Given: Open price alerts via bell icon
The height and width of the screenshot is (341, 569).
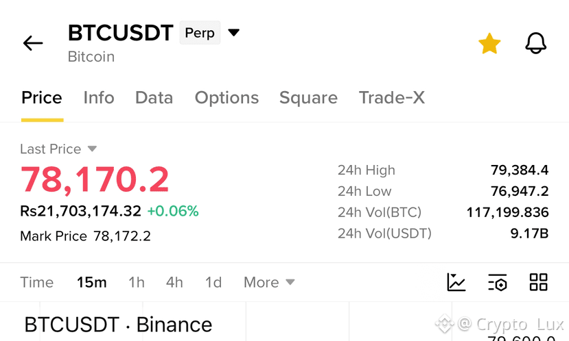Looking at the screenshot, I should (x=535, y=43).
